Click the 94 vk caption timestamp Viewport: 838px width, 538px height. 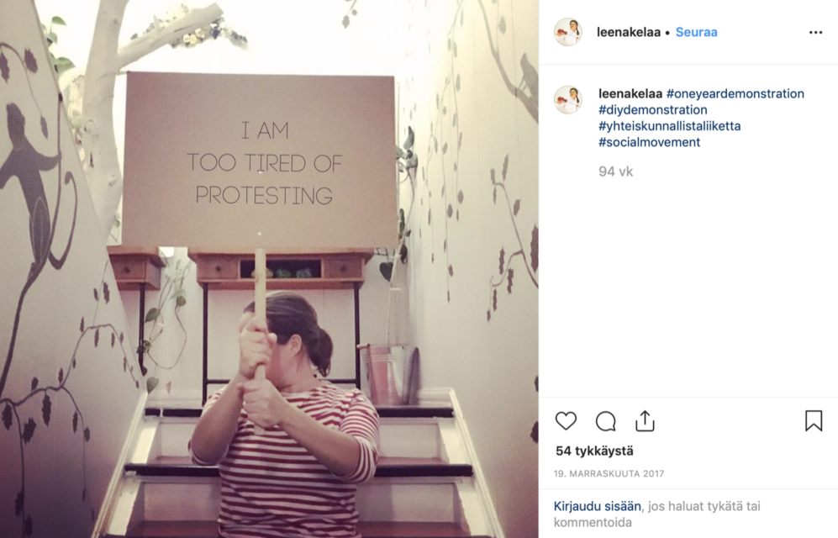[615, 171]
